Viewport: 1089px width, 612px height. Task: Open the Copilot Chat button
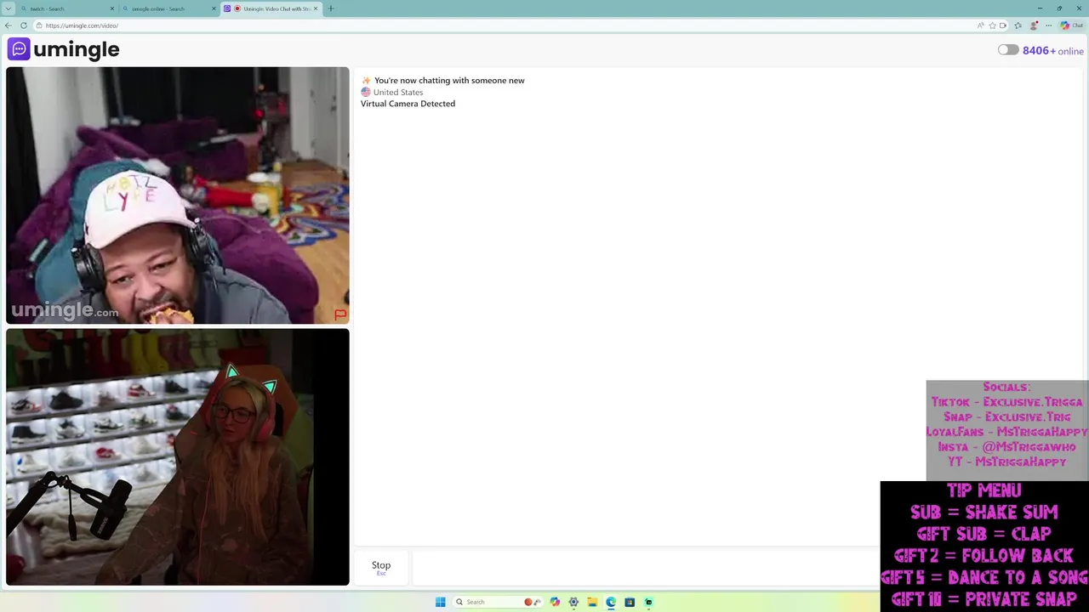click(x=1071, y=25)
